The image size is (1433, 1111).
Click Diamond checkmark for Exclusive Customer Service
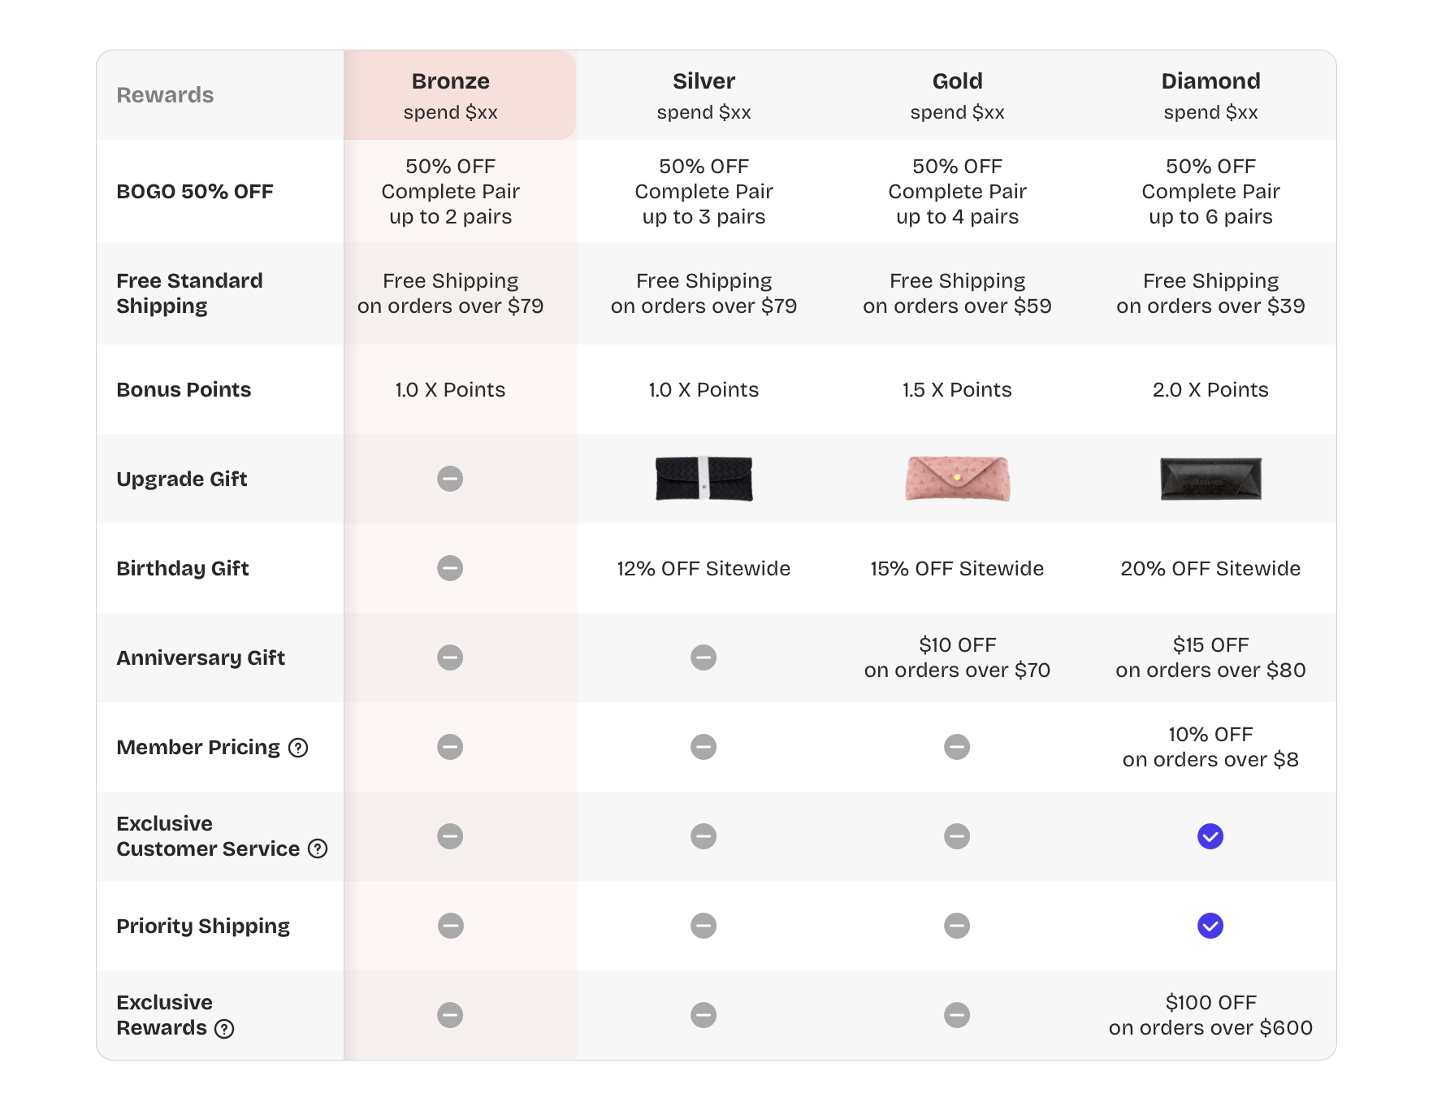(1210, 836)
